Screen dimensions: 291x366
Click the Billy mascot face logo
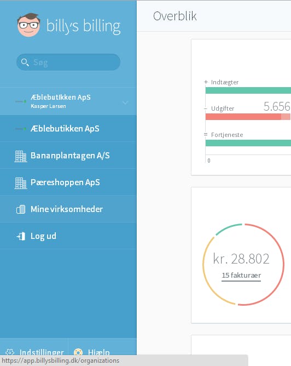(29, 25)
